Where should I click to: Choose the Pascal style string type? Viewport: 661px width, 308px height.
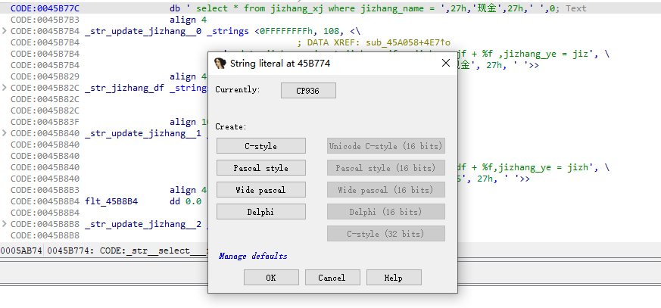pyautogui.click(x=261, y=168)
